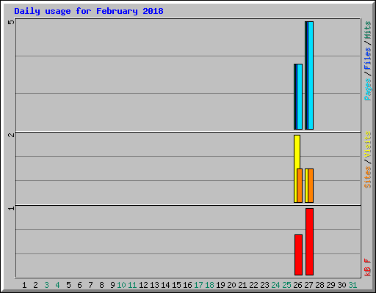Click day "23" on the x-axis
Image resolution: width=376 pixels, height=293 pixels.
(x=264, y=285)
